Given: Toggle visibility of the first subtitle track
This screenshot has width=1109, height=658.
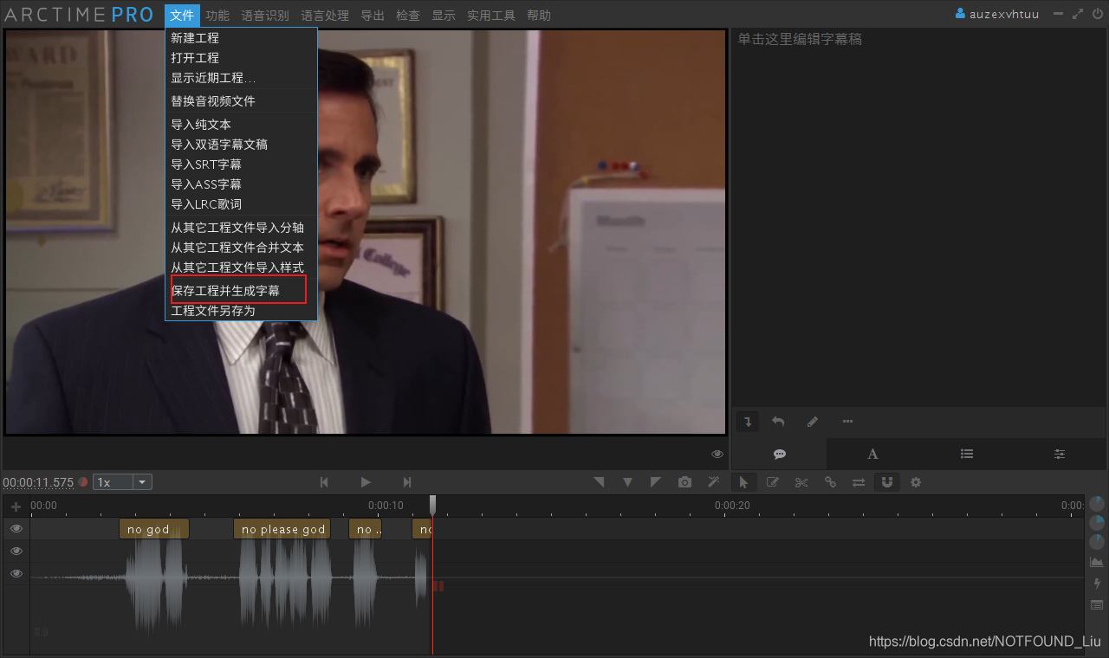Looking at the screenshot, I should (x=16, y=528).
